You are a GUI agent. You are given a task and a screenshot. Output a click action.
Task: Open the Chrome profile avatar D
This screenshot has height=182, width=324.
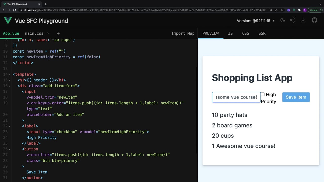(x=305, y=10)
